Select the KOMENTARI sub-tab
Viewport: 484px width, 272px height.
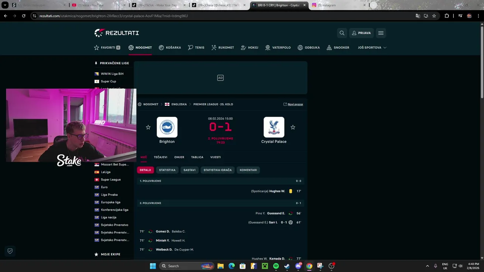[x=248, y=170]
